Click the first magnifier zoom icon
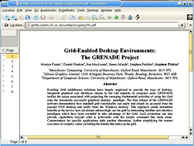Image resolution: width=194 pixels, height=146 pixels. (95, 17)
